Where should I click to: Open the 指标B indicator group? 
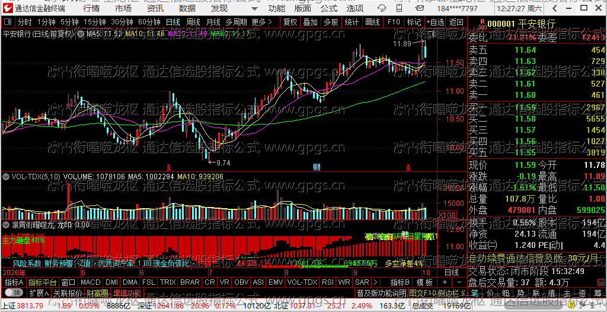coord(400,282)
